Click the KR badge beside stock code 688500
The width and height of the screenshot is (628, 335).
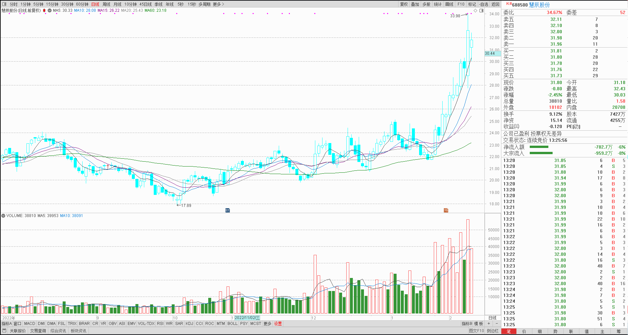[509, 4]
